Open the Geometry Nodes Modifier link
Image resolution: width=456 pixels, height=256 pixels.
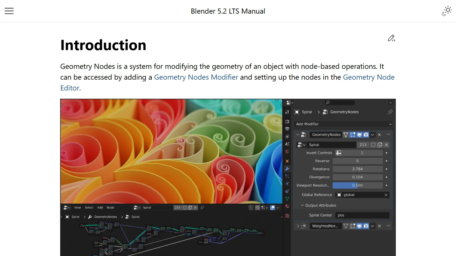point(196,77)
